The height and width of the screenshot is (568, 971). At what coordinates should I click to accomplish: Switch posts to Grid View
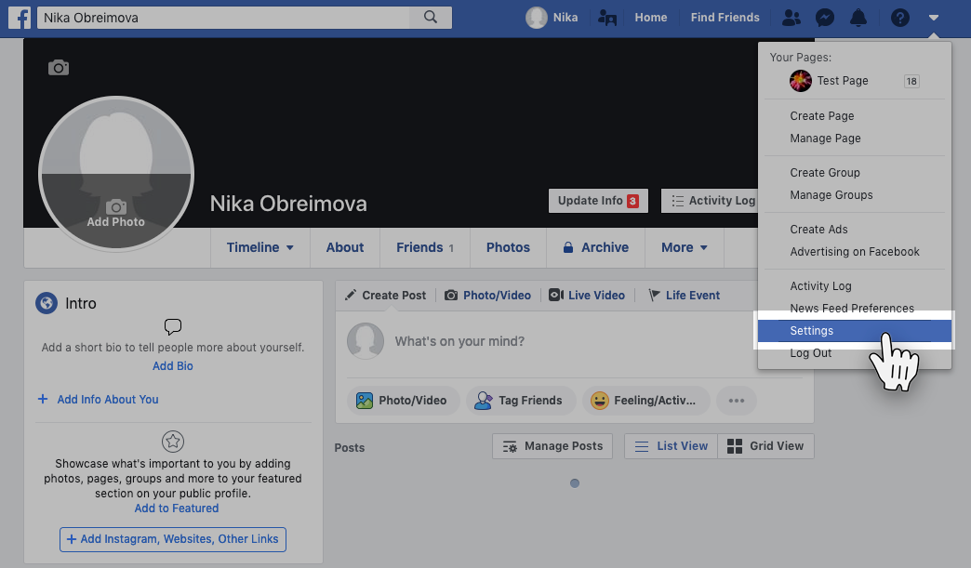(766, 446)
